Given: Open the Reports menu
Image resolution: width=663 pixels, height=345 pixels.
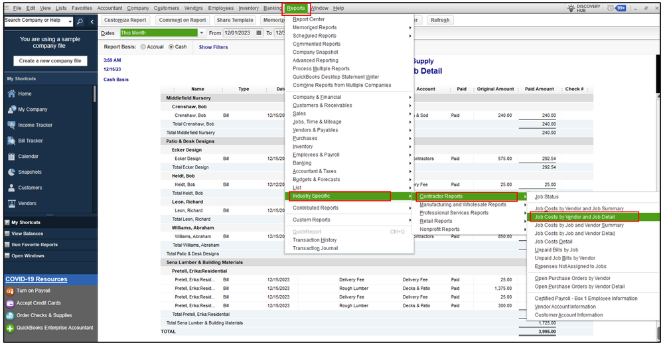Looking at the screenshot, I should (x=295, y=8).
